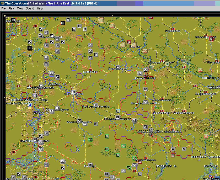The width and height of the screenshot is (220, 180).
Task: Select the half-circle unit east of Vasilkovka
Action: click(96, 124)
